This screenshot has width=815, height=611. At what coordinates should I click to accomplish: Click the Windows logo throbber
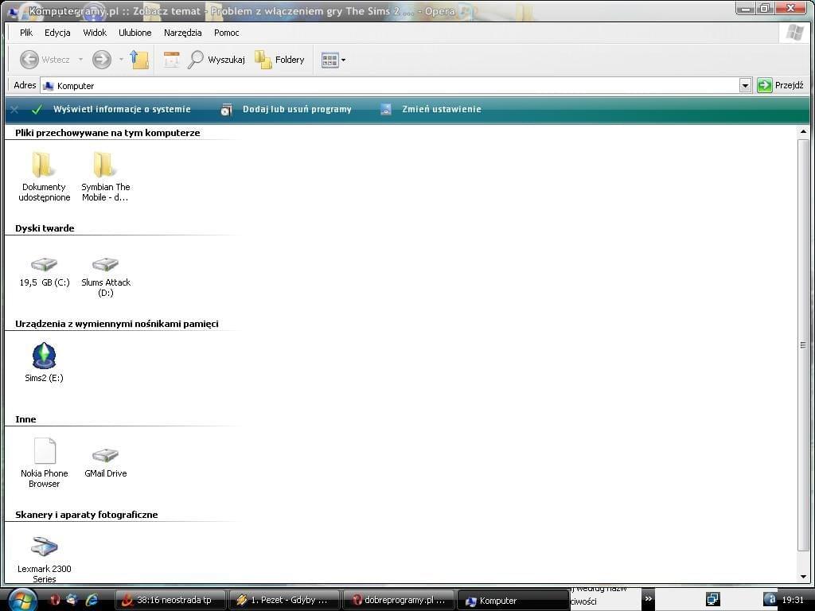coord(794,33)
